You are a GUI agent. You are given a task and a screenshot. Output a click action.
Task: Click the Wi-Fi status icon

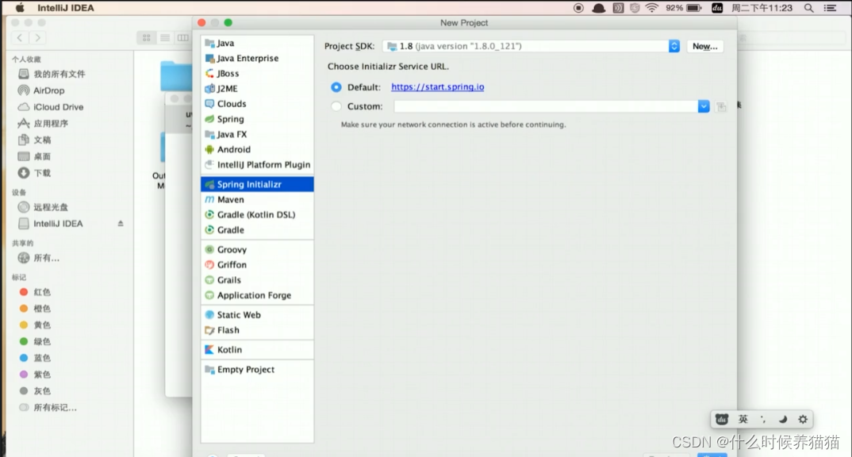coord(652,8)
